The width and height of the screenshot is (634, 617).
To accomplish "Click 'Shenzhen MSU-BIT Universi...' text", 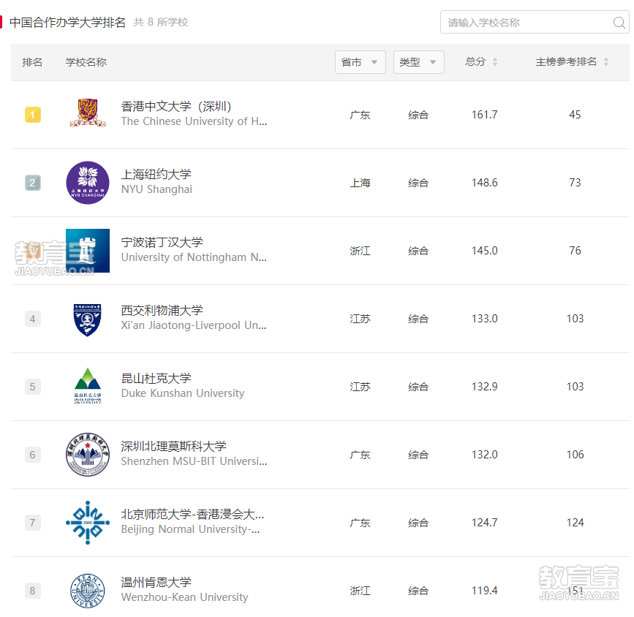I will [x=194, y=461].
